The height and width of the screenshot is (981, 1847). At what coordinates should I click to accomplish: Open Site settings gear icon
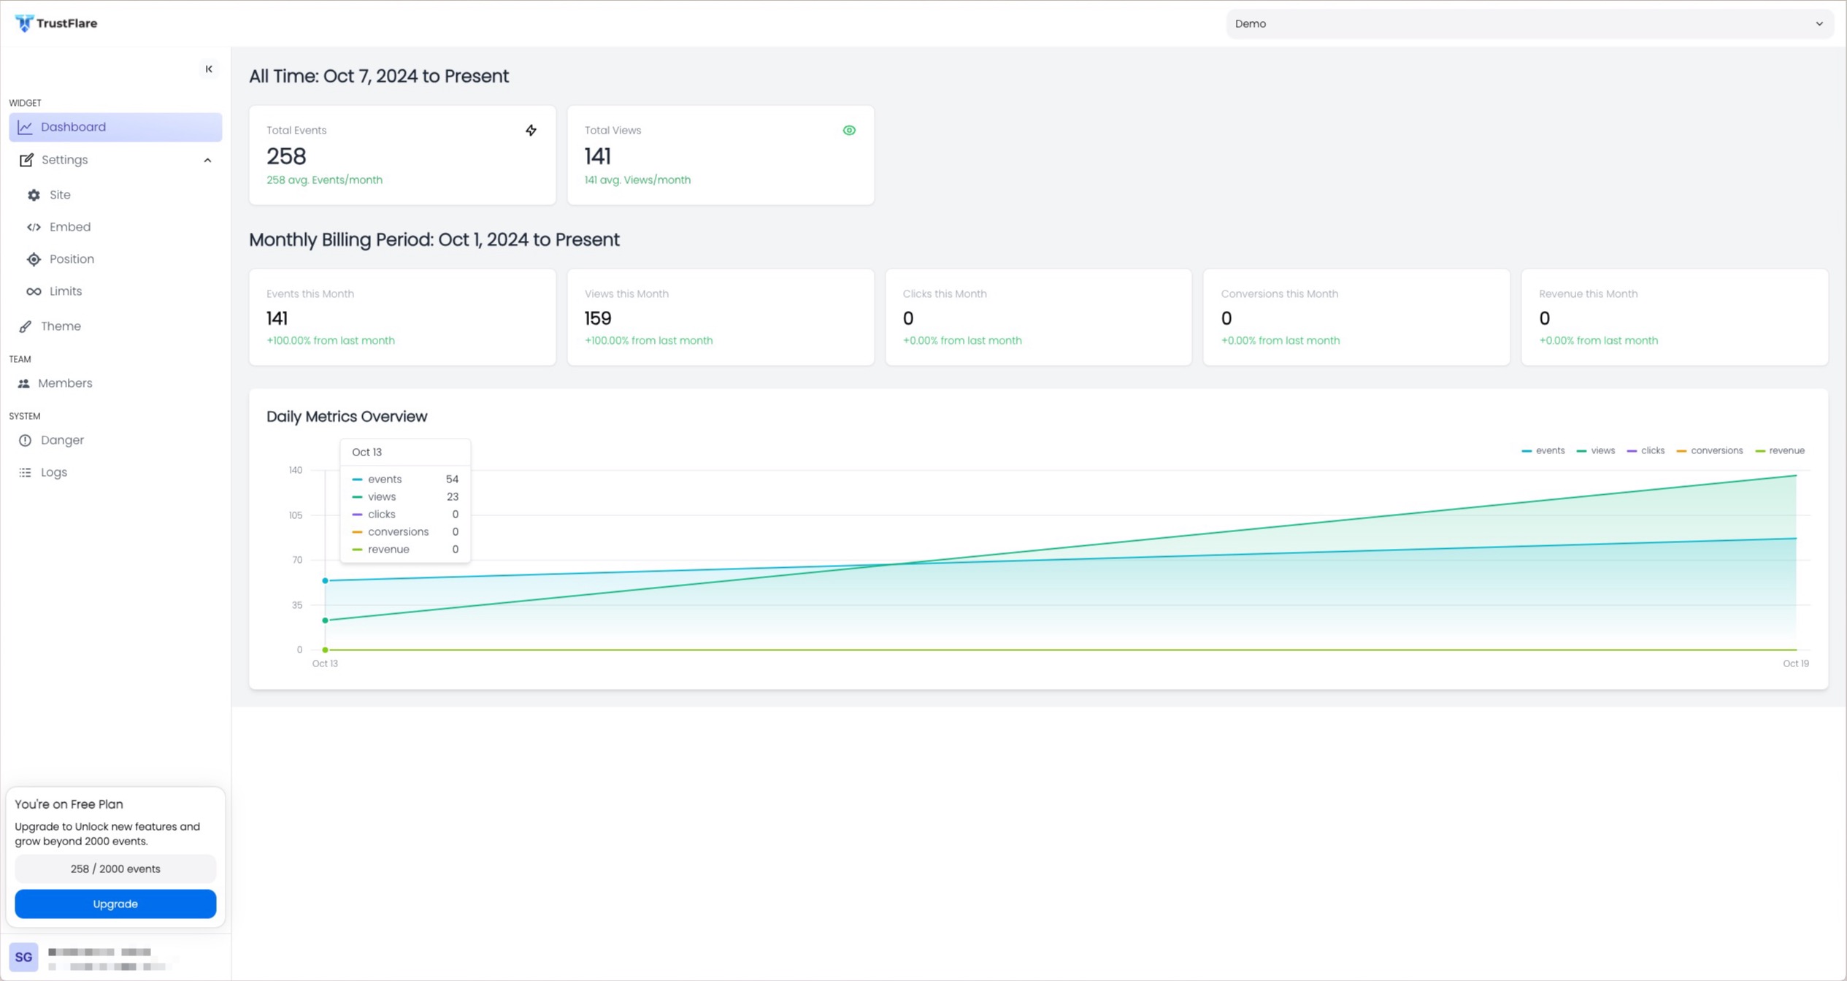pos(34,195)
